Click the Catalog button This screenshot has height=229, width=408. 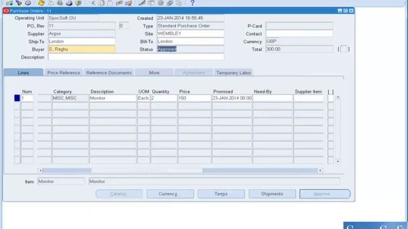tap(119, 194)
